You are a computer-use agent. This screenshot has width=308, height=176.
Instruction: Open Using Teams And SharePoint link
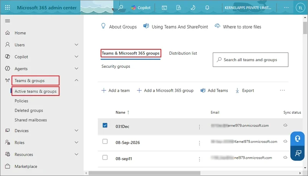(176, 27)
